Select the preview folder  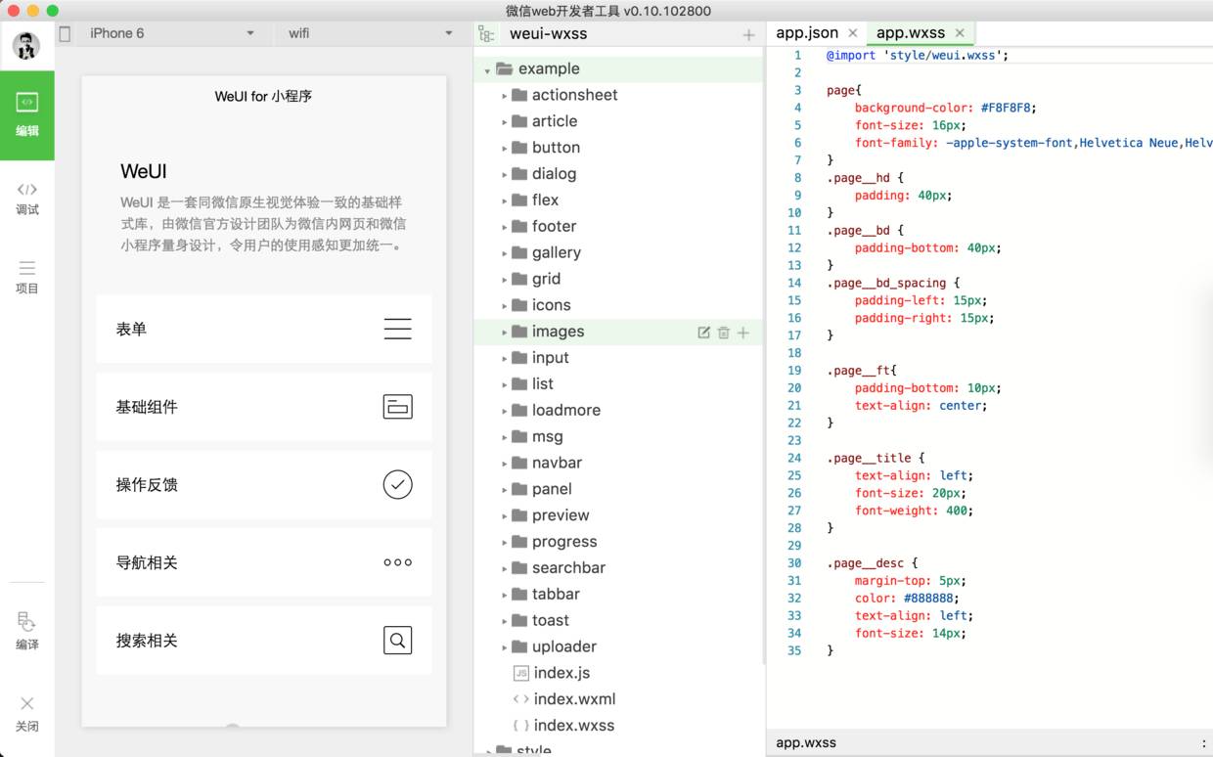tap(618, 515)
